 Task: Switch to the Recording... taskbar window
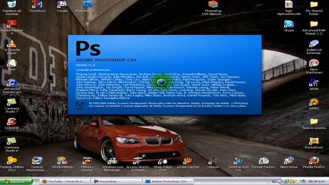pyautogui.click(x=117, y=181)
